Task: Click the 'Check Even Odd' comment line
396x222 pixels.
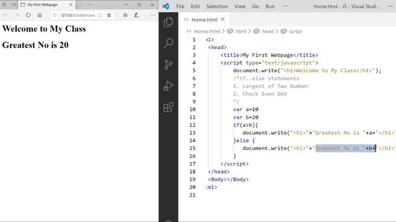Action: click(x=260, y=94)
